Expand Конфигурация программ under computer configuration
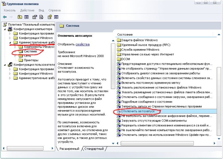Screen dimensions: 223x159 [10, 34]
